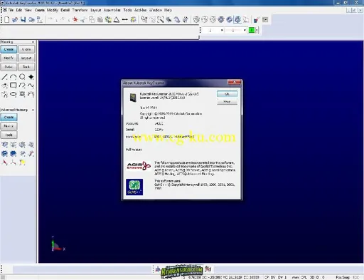Viewport: 364px width, 280px height.
Task: Select the wavy Spline curve tool
Action: click(x=31, y=85)
